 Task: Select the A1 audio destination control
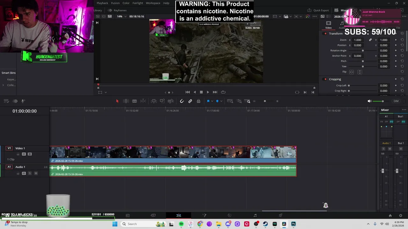pos(9,167)
